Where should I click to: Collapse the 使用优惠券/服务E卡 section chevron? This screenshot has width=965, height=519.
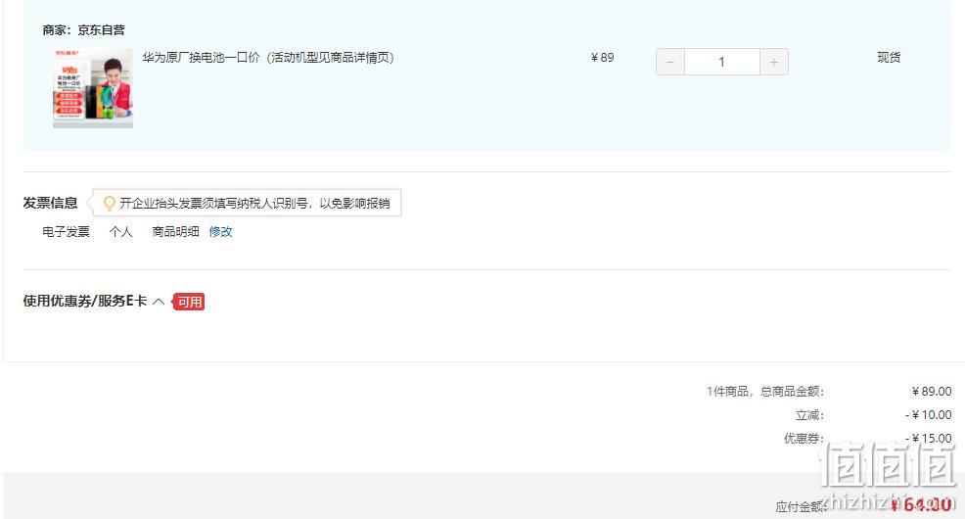[159, 301]
